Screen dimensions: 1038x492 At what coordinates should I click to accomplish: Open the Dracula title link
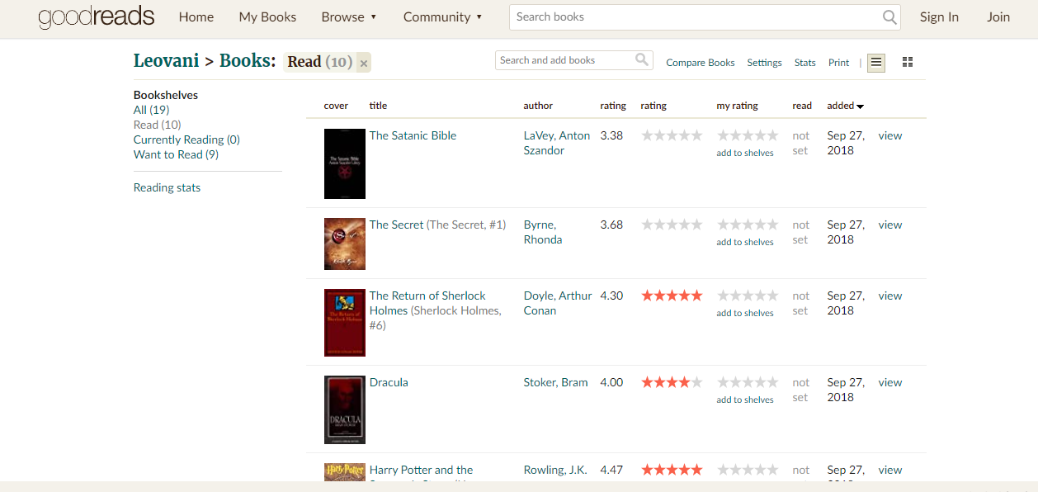coord(389,382)
